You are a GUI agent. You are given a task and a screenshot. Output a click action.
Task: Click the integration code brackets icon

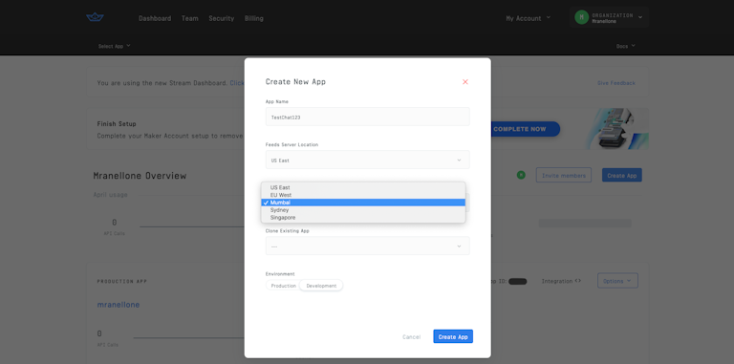click(x=578, y=281)
